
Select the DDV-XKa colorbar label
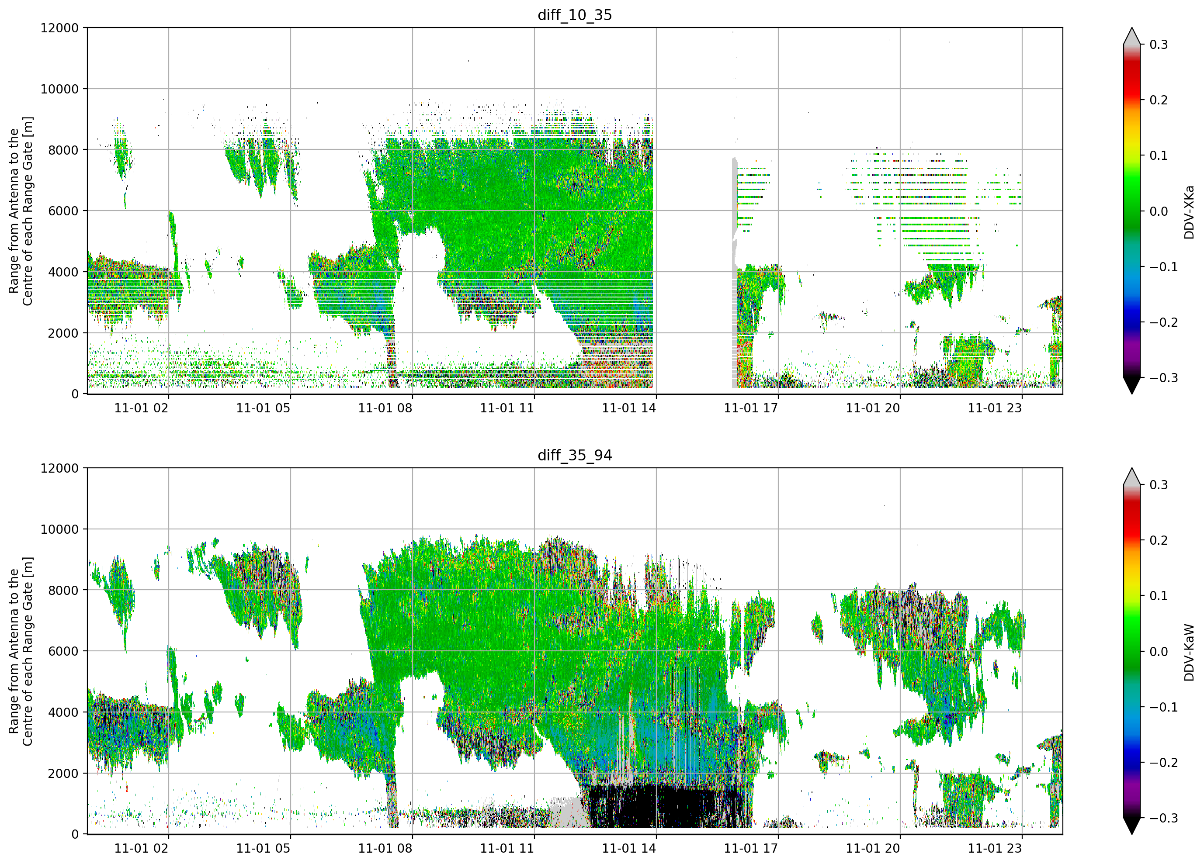(x=1189, y=212)
